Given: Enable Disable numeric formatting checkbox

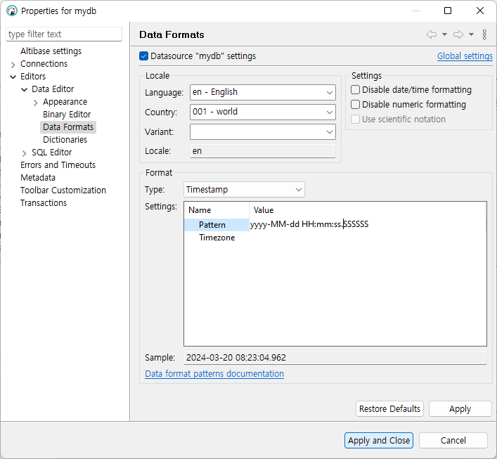Looking at the screenshot, I should [x=356, y=105].
